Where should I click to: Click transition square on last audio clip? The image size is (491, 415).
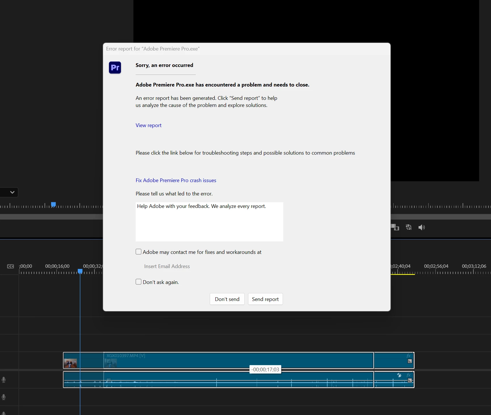click(x=410, y=380)
